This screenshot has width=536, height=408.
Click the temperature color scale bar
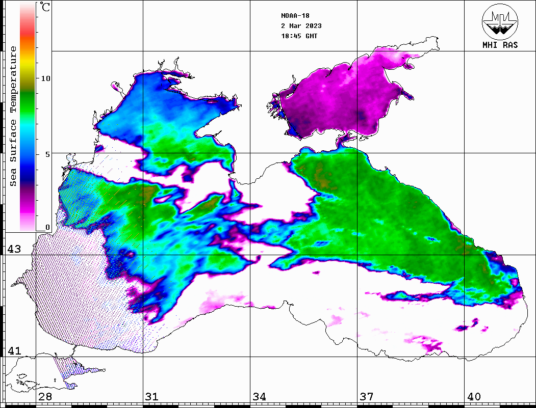pos(28,117)
